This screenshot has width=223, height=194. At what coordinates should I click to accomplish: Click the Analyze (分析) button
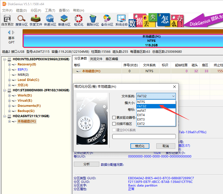pos(86,164)
